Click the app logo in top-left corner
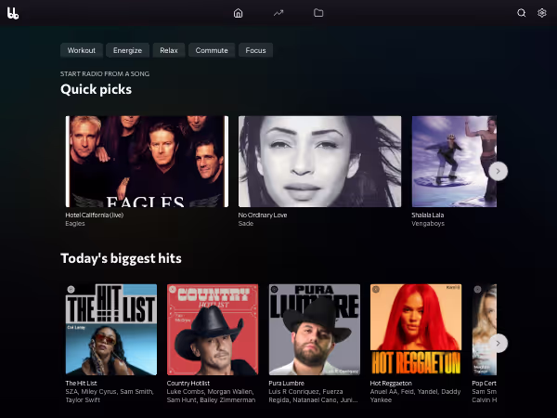 tap(13, 13)
